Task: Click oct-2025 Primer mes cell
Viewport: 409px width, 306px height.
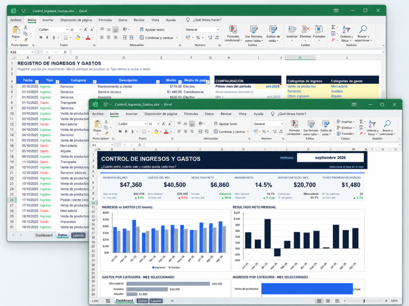Action: 268,86
